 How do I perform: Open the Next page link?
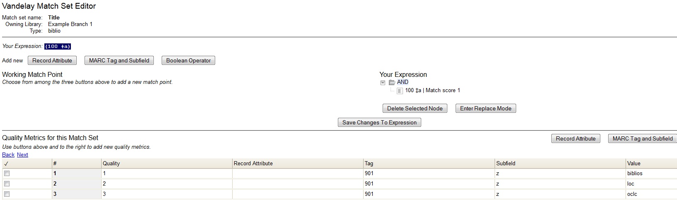pyautogui.click(x=22, y=155)
